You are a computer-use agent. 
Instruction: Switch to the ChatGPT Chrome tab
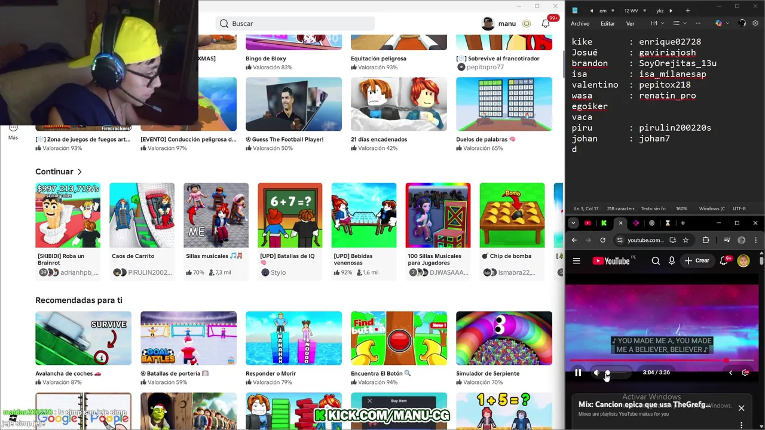(651, 223)
